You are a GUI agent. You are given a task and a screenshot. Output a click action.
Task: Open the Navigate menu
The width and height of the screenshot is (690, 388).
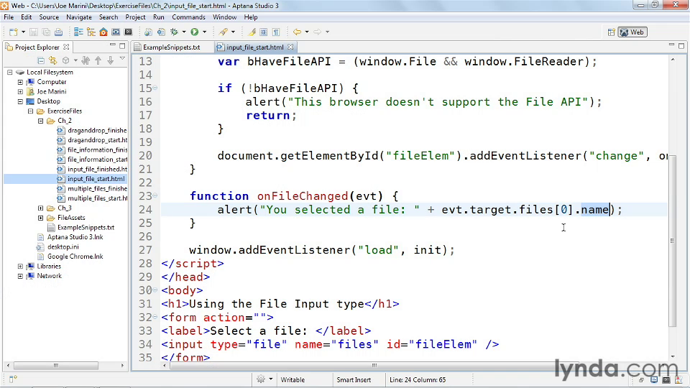pyautogui.click(x=79, y=17)
